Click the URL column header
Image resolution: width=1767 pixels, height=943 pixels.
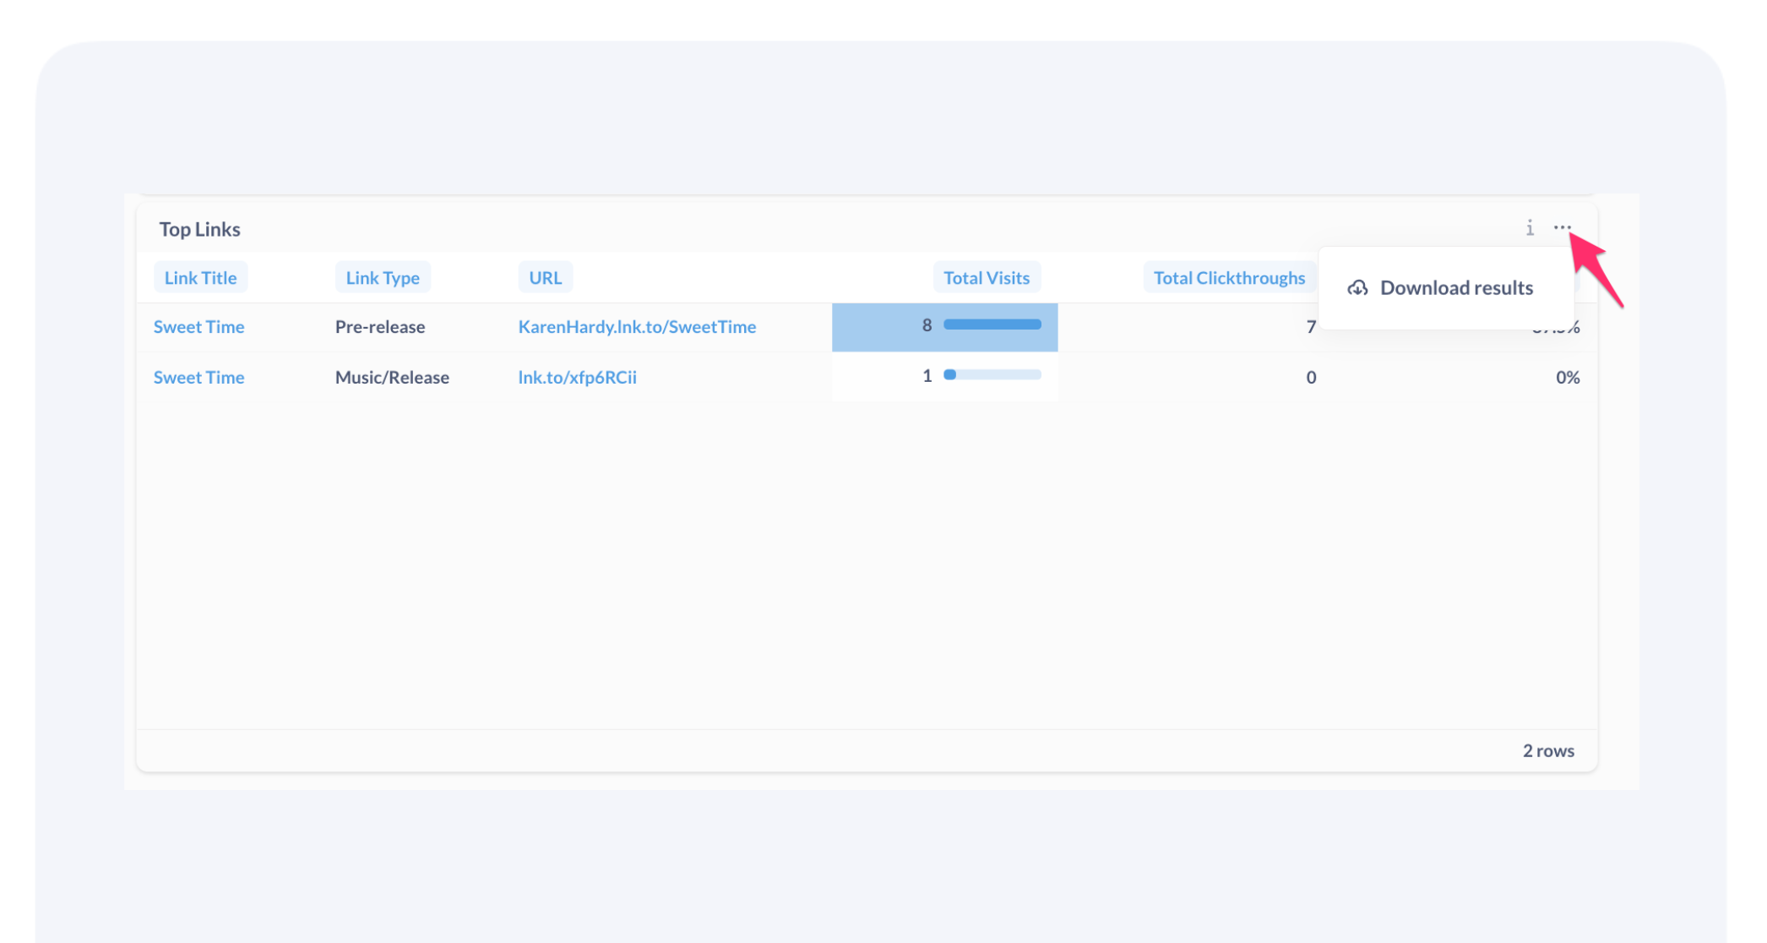pyautogui.click(x=545, y=278)
